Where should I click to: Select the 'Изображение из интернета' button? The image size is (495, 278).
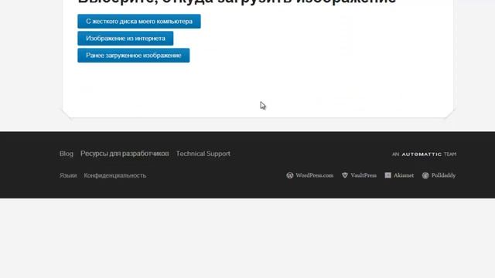pos(125,38)
